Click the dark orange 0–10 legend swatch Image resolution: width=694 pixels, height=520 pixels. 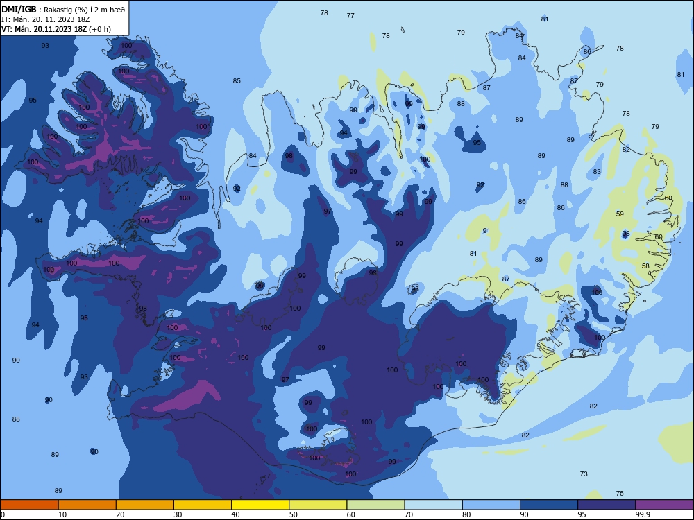coord(29,505)
